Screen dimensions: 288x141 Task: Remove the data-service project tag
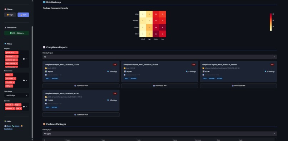click(x=16, y=64)
